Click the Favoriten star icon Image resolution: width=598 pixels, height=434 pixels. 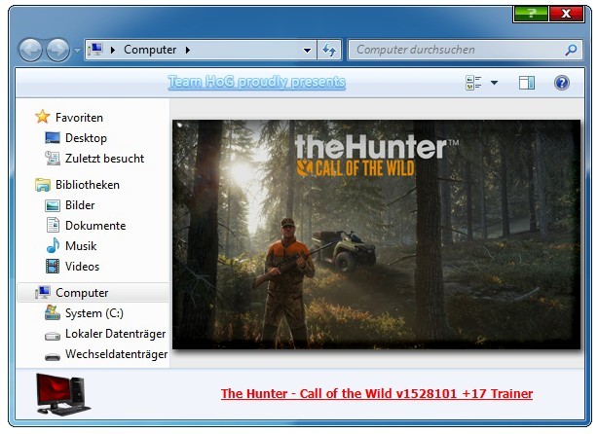(42, 117)
